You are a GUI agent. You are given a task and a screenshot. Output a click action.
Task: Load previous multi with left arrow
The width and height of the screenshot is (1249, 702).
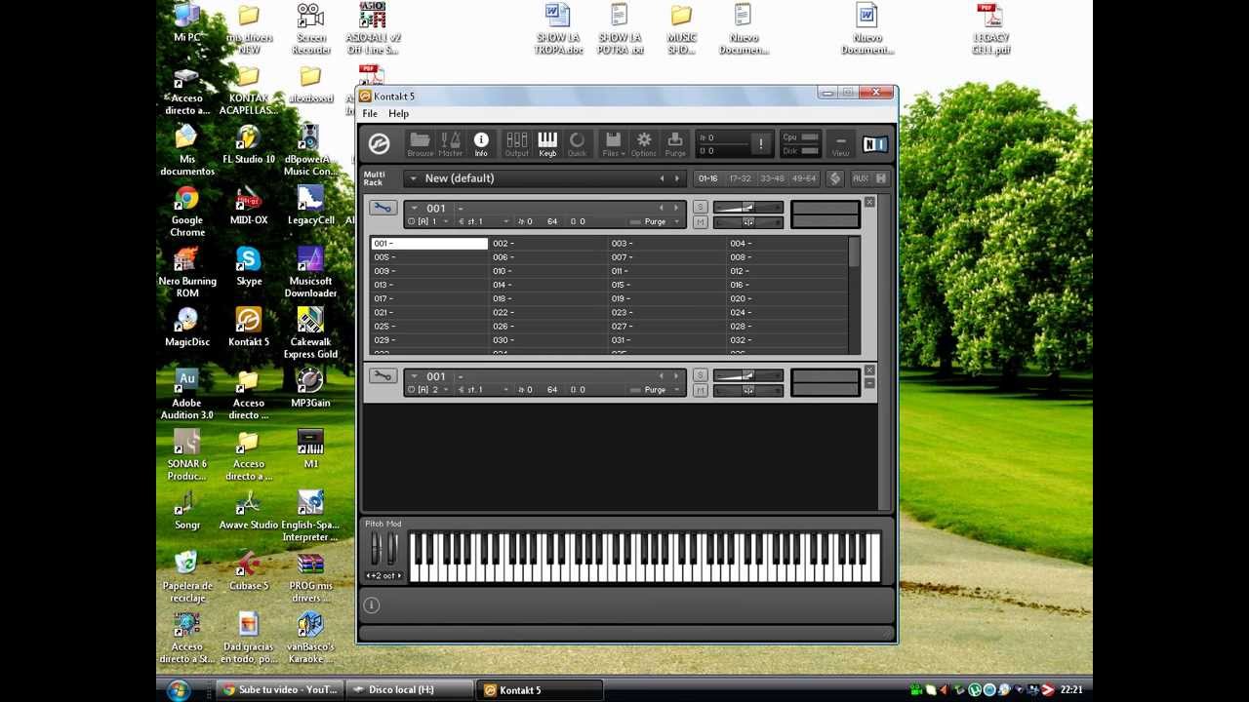click(x=662, y=178)
